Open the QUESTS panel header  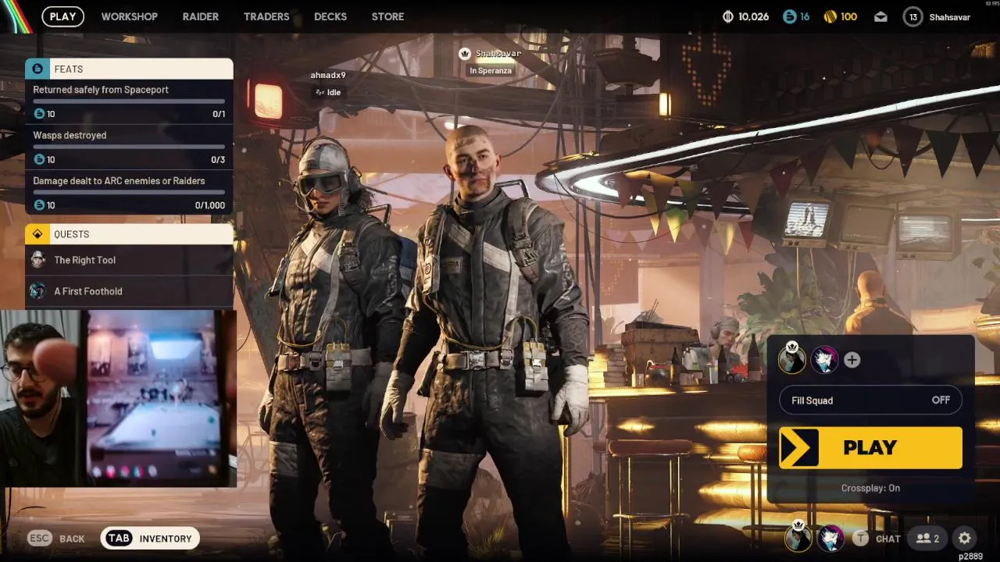[129, 234]
